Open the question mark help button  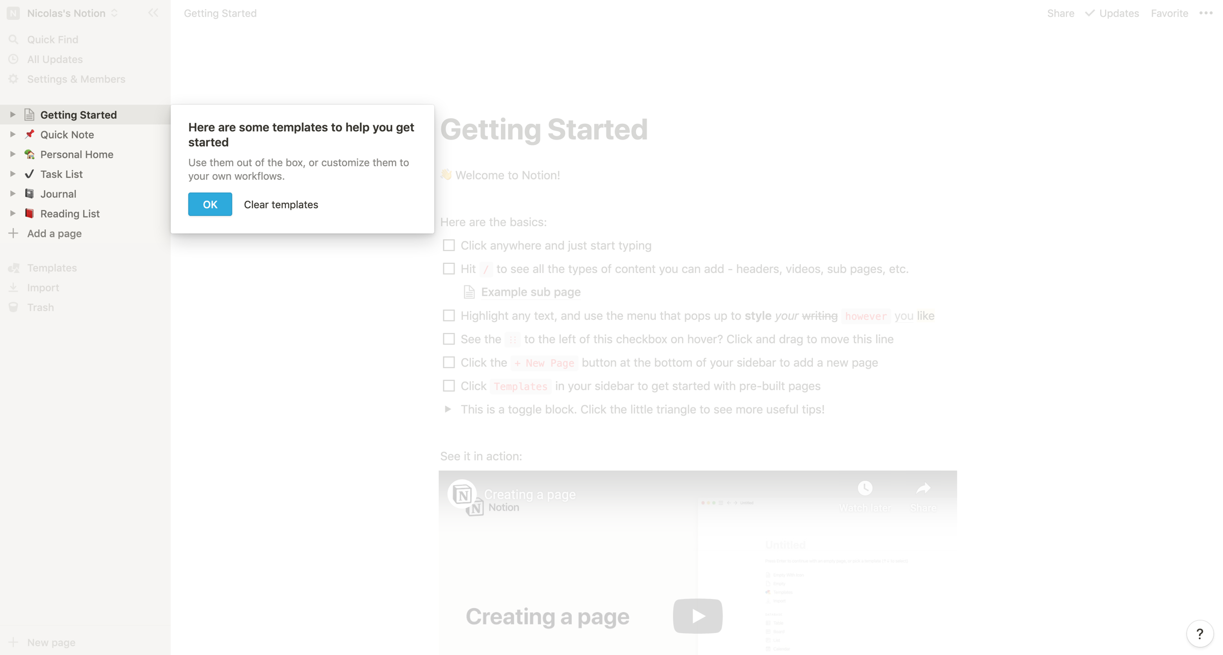(1200, 634)
